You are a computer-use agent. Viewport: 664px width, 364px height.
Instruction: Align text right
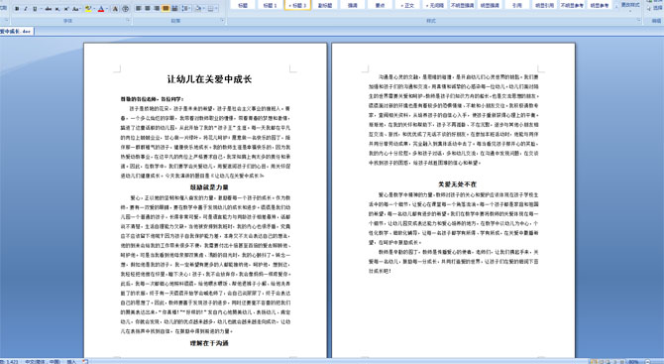157,9
